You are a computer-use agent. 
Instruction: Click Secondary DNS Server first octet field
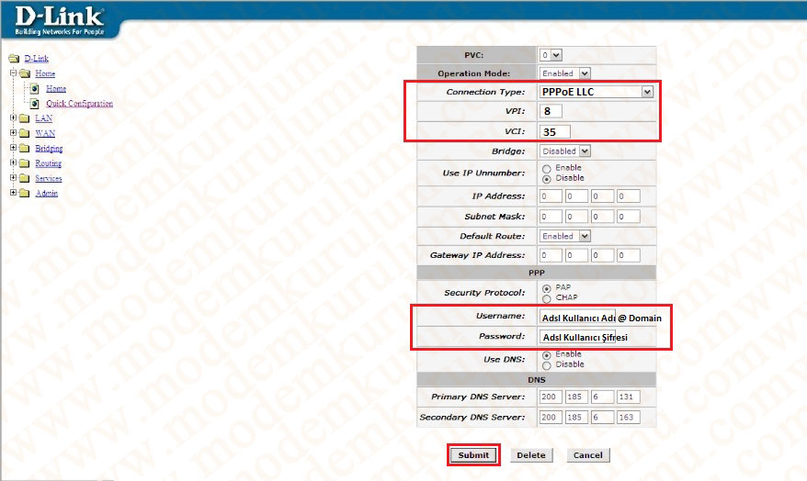pos(551,418)
